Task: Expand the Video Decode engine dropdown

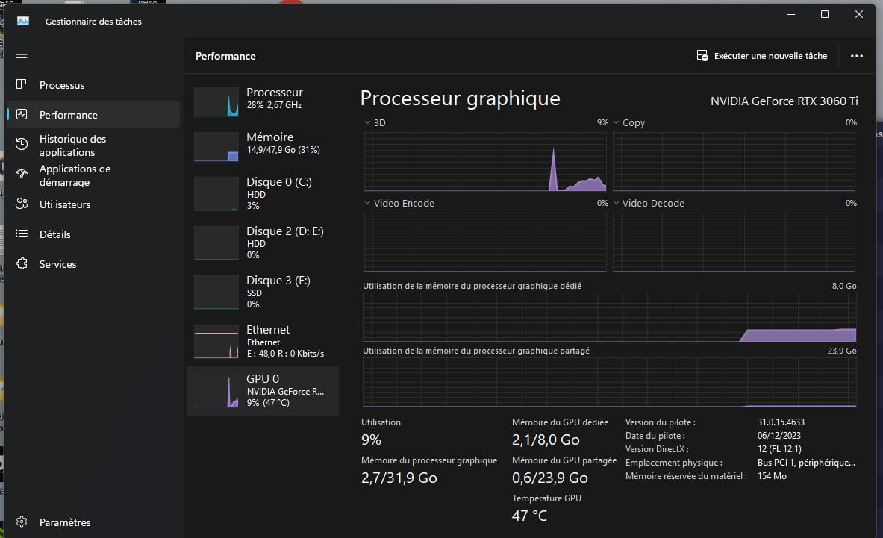Action: tap(616, 203)
